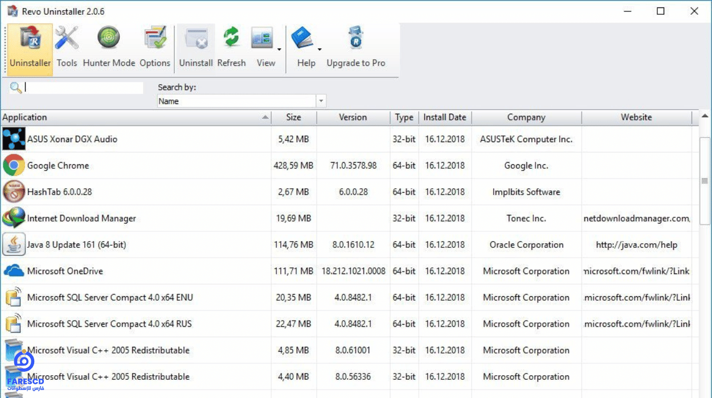The height and width of the screenshot is (398, 712).
Task: Click the Uninstall toolbar button
Action: click(196, 47)
